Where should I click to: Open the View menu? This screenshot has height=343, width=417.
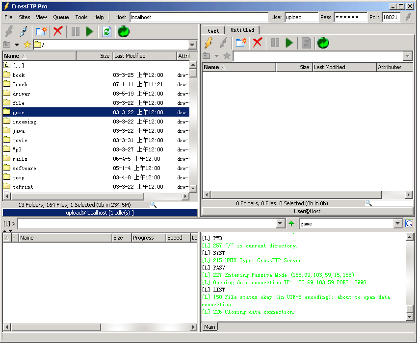coord(41,17)
